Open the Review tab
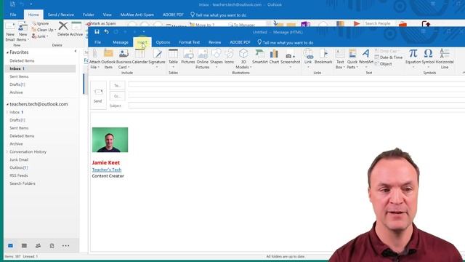Image resolution: width=465 pixels, height=262 pixels. (215, 42)
